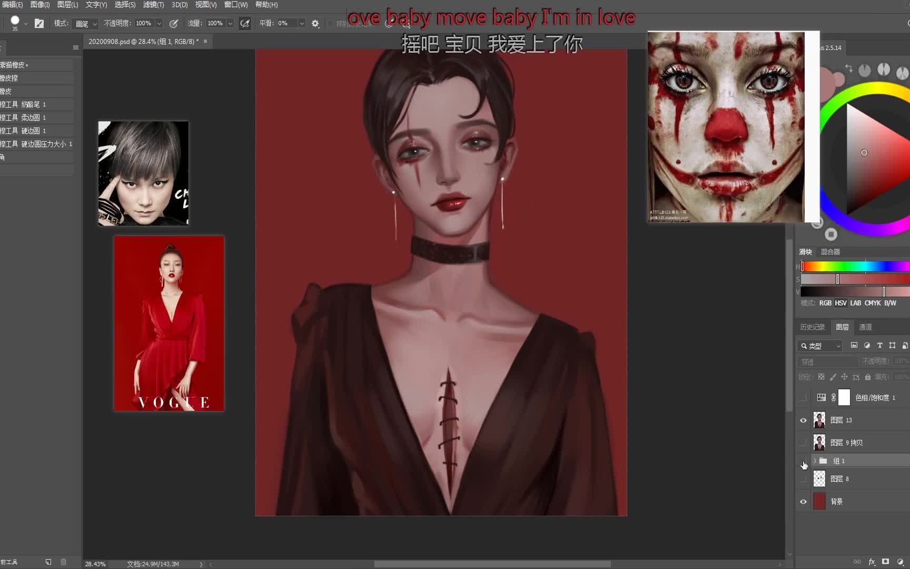Click the second color harmony circle icon

click(884, 70)
